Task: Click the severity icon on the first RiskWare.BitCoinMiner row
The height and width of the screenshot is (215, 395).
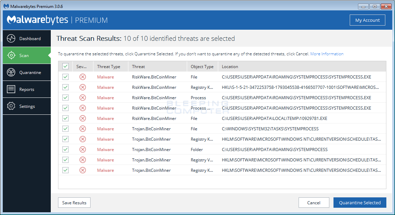Action: pyautogui.click(x=83, y=77)
